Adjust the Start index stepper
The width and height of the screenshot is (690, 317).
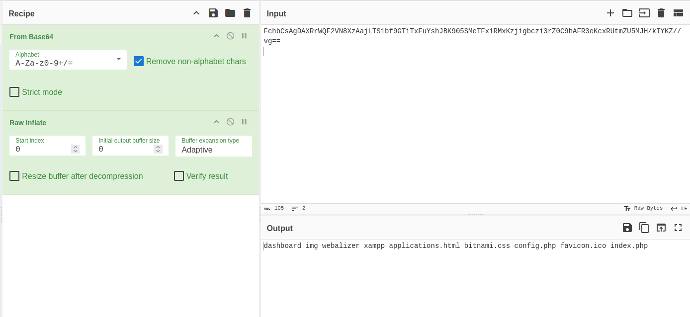tap(76, 149)
